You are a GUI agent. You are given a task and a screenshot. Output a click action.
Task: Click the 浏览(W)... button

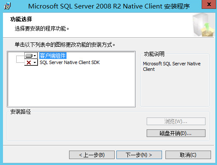(x=176, y=121)
